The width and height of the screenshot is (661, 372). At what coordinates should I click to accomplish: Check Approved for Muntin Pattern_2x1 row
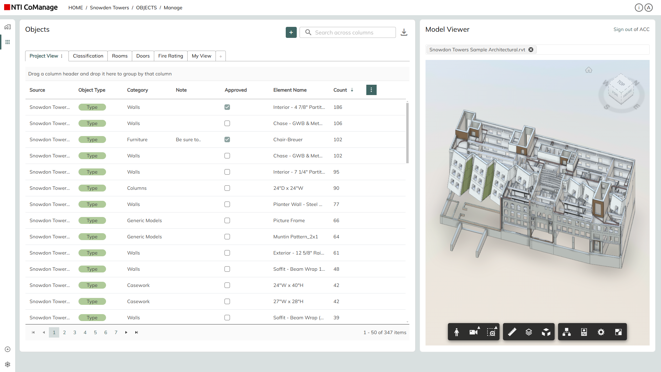227,237
